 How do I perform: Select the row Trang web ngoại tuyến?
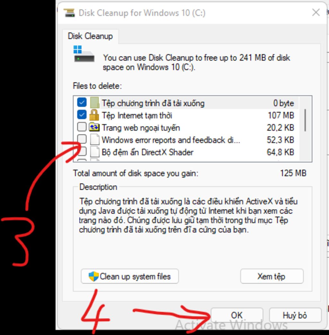[186, 128]
